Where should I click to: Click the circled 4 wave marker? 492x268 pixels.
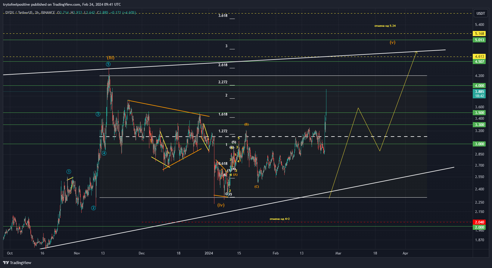104,153
